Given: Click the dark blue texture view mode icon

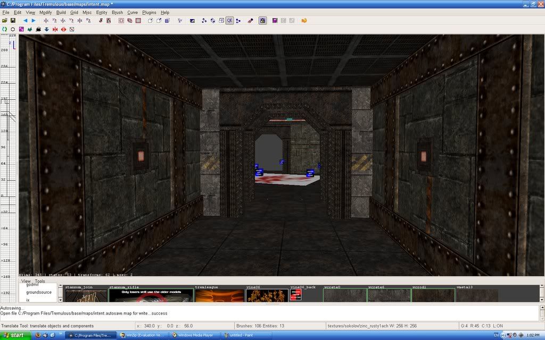Looking at the screenshot, I should (x=192, y=21).
